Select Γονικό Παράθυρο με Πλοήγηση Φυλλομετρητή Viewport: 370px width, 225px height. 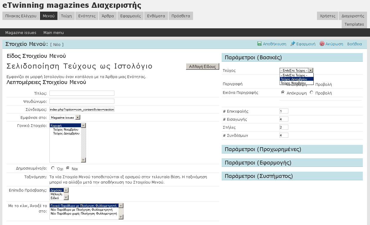84,206
